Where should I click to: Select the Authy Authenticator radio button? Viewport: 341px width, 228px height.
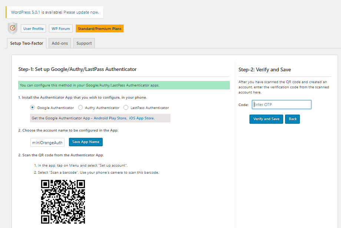click(80, 107)
